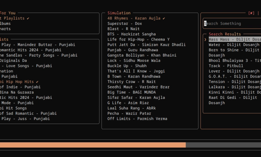This screenshot has width=261, height=157.
Task: Select Punjab - Guru Randhawa
Action: (x=133, y=50)
